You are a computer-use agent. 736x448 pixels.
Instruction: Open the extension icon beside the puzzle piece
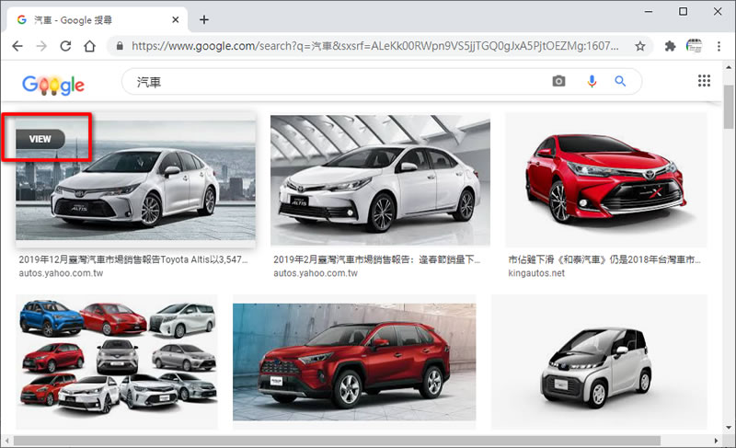(x=694, y=46)
